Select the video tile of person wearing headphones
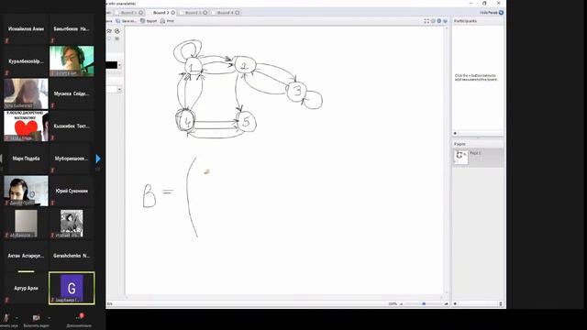Screen dimensions: 587x330 tap(72, 61)
